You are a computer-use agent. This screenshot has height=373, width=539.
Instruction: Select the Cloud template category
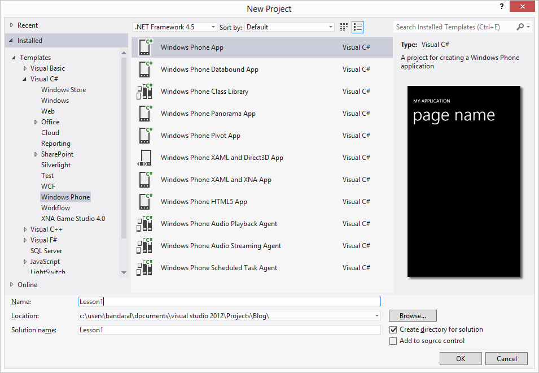50,132
